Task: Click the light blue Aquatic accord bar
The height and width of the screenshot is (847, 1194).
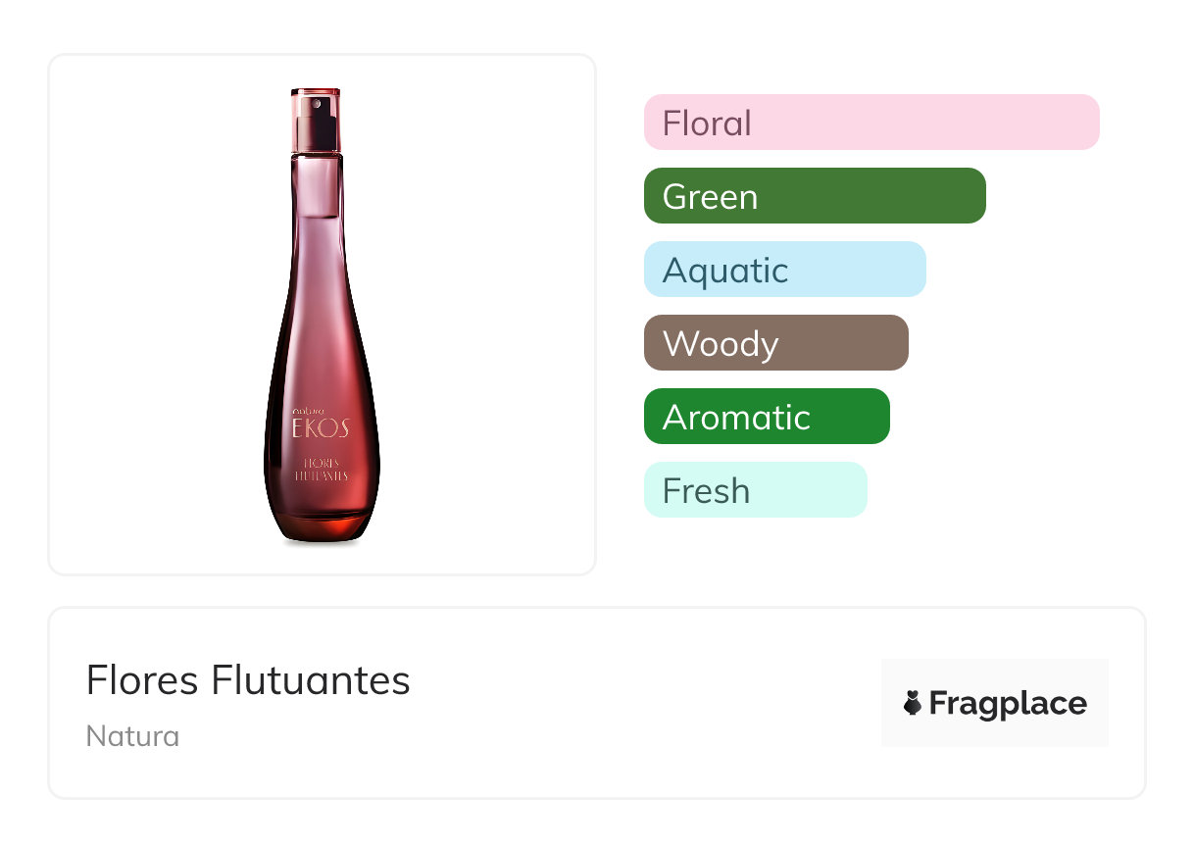Action: click(784, 270)
